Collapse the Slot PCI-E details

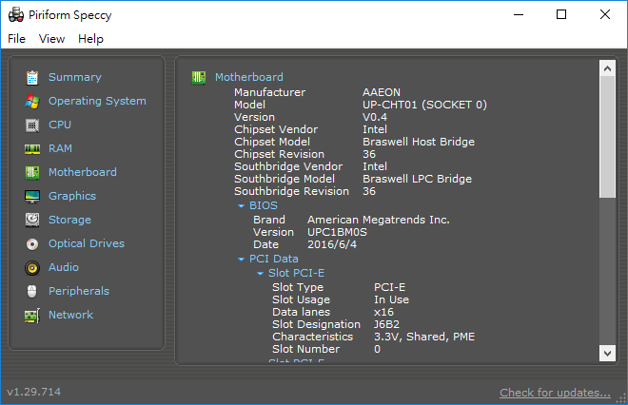(x=260, y=274)
